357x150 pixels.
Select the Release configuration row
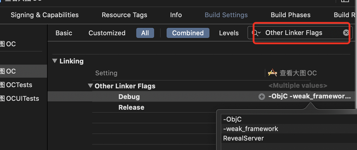(x=131, y=107)
